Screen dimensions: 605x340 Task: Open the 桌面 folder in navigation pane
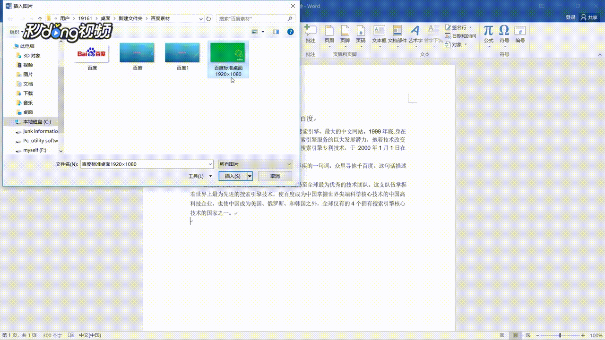28,112
